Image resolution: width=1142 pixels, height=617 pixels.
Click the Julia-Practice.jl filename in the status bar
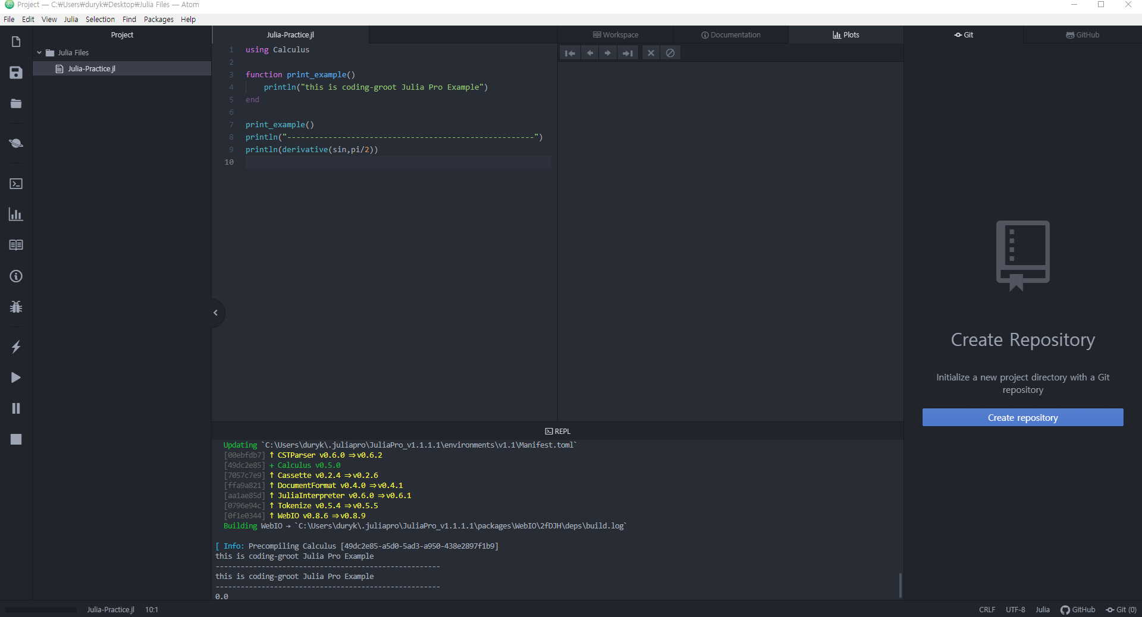point(111,610)
